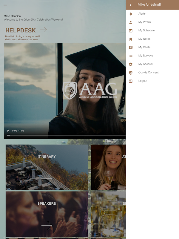The width and height of the screenshot is (179, 239).
Task: Click the My Account gear icon
Action: pos(131,64)
